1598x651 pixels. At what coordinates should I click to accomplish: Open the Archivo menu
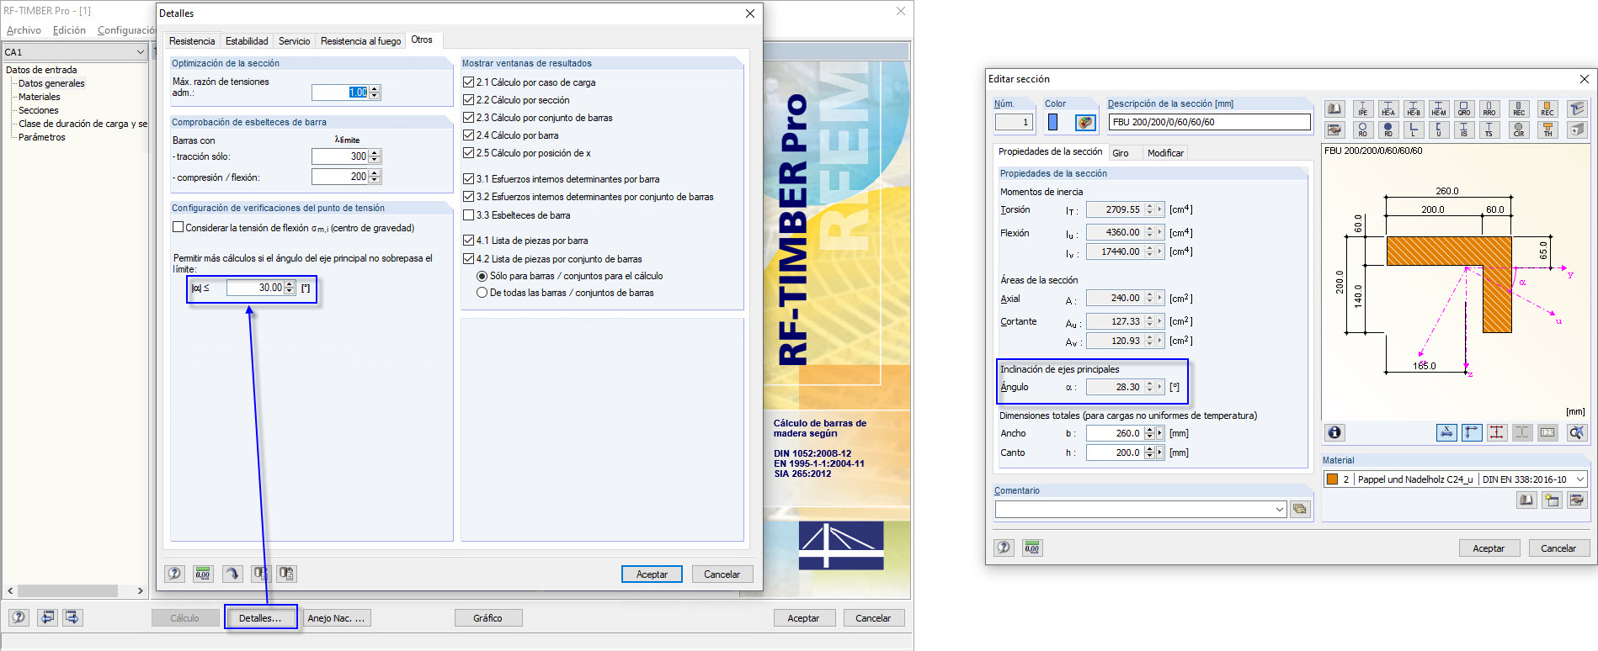[x=24, y=30]
